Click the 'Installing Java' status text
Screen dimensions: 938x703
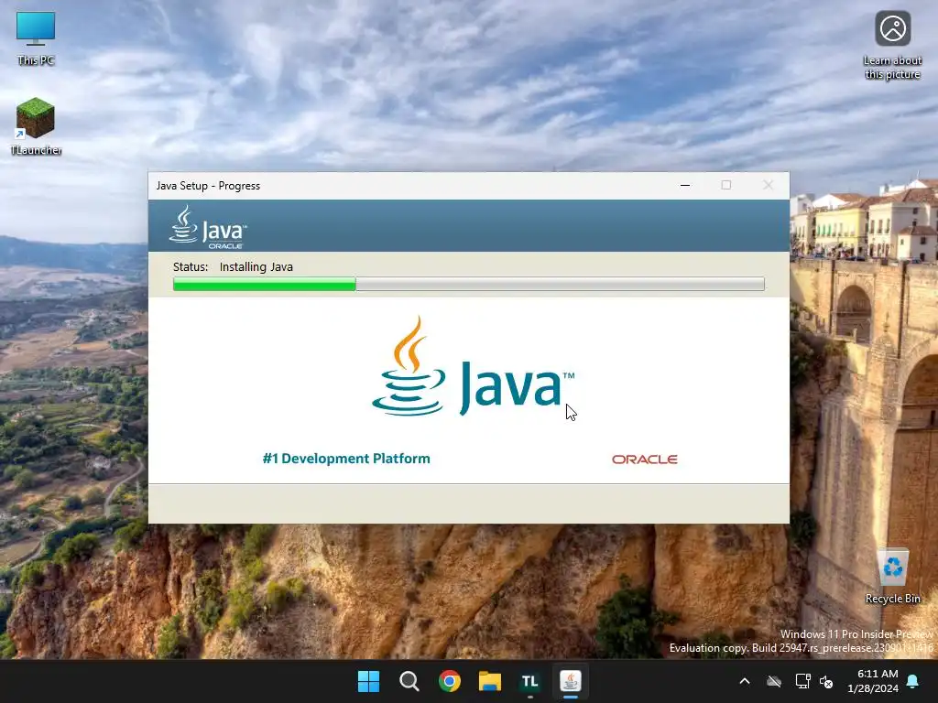[x=256, y=266]
